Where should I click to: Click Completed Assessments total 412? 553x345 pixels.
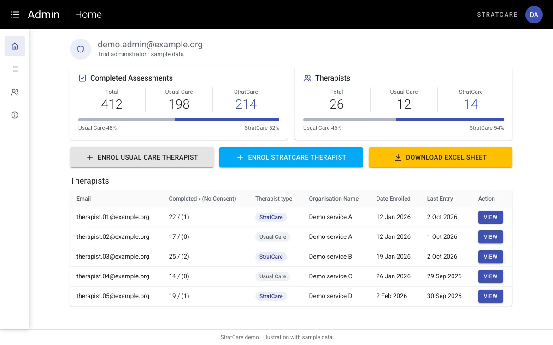click(x=112, y=104)
